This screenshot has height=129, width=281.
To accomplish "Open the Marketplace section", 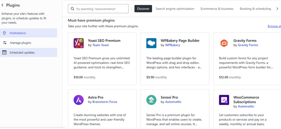I will (x=28, y=33).
